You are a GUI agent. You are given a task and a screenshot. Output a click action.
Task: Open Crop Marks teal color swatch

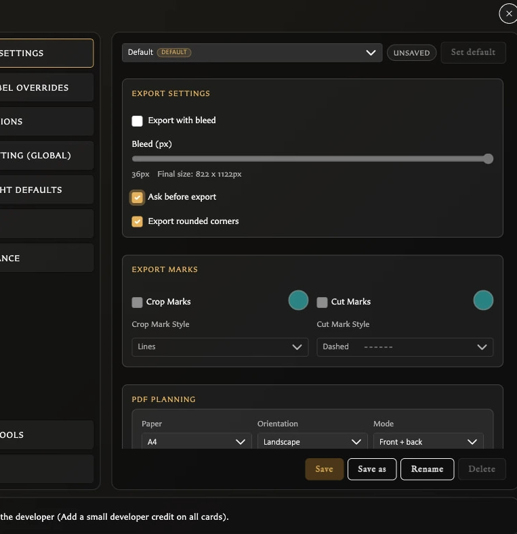298,300
